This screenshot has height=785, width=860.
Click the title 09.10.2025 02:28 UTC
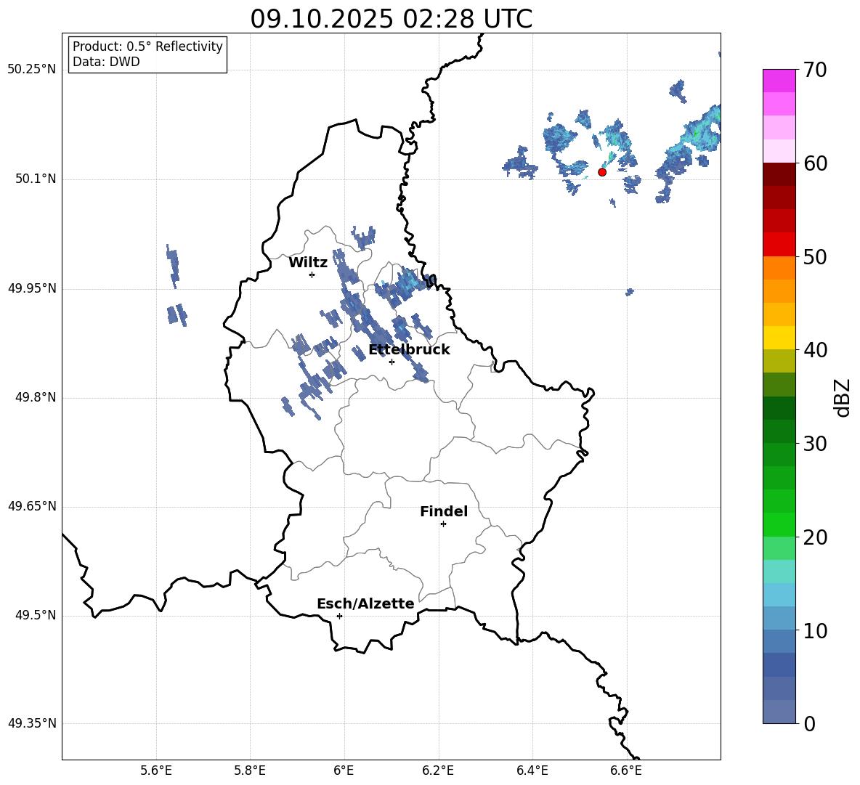tap(391, 19)
